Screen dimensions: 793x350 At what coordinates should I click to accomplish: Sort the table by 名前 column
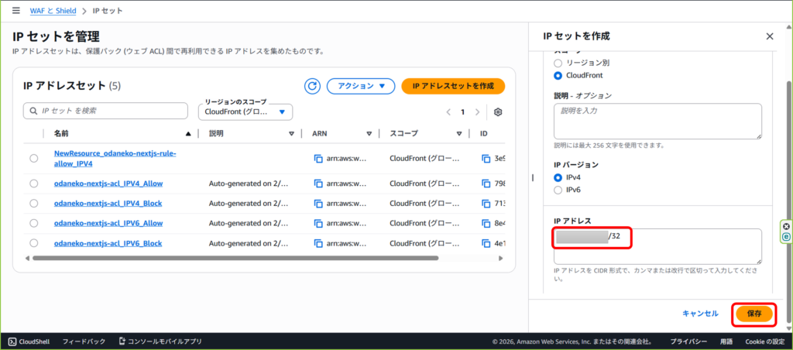pos(188,134)
